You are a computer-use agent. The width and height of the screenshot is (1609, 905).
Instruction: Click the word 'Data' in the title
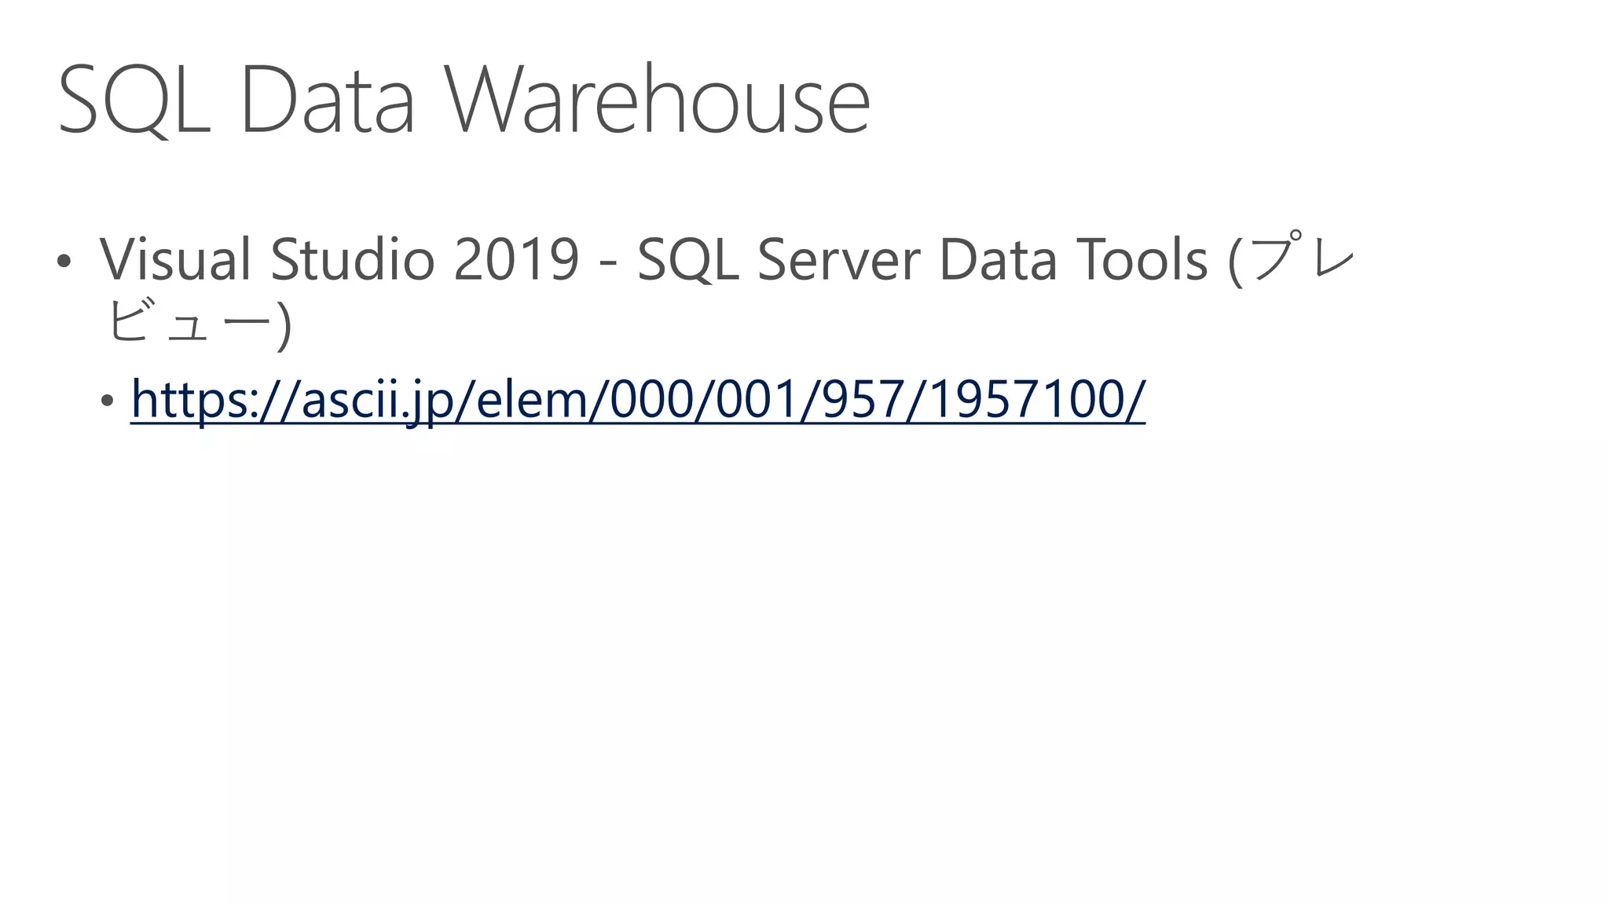tap(327, 102)
